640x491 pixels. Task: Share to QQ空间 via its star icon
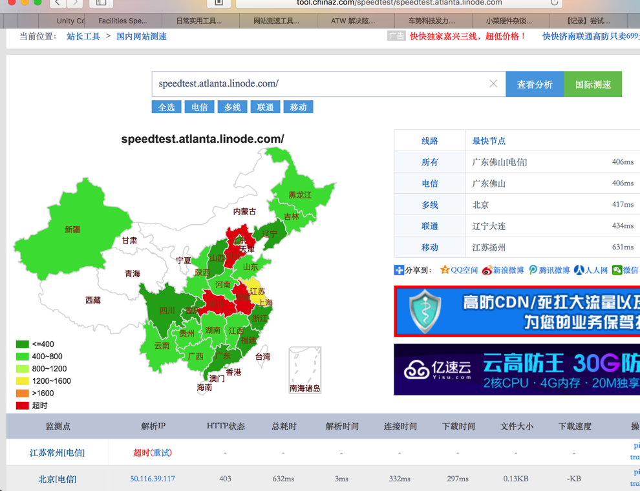point(445,270)
